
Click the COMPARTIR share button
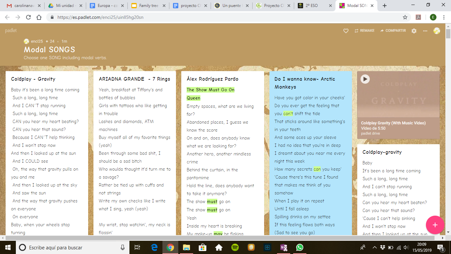393,31
